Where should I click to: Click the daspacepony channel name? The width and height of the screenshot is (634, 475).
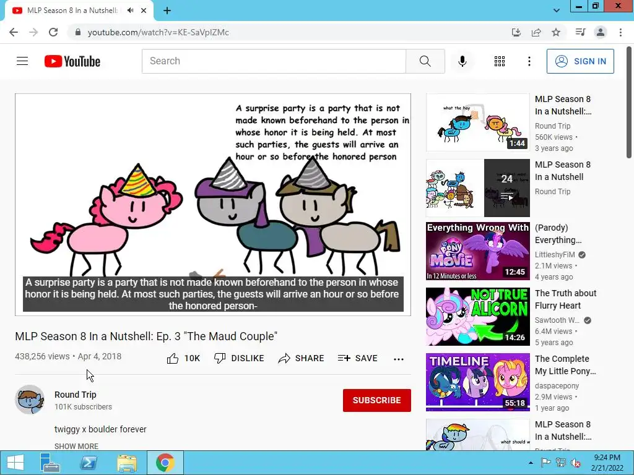(557, 386)
